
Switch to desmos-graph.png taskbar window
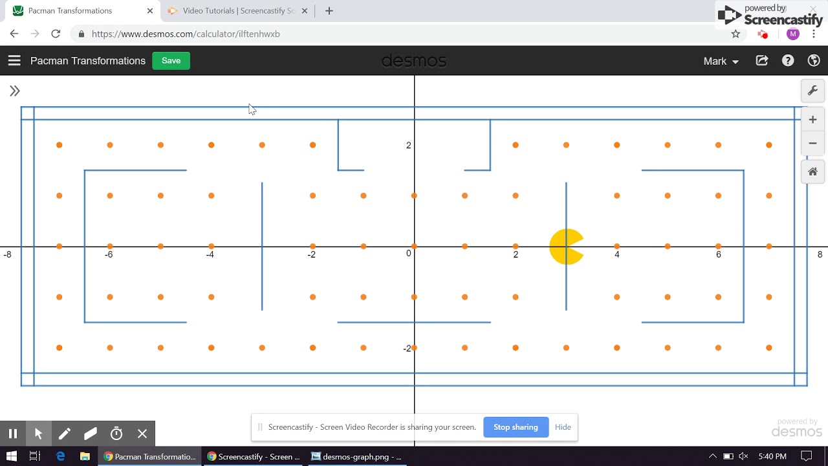pyautogui.click(x=357, y=456)
